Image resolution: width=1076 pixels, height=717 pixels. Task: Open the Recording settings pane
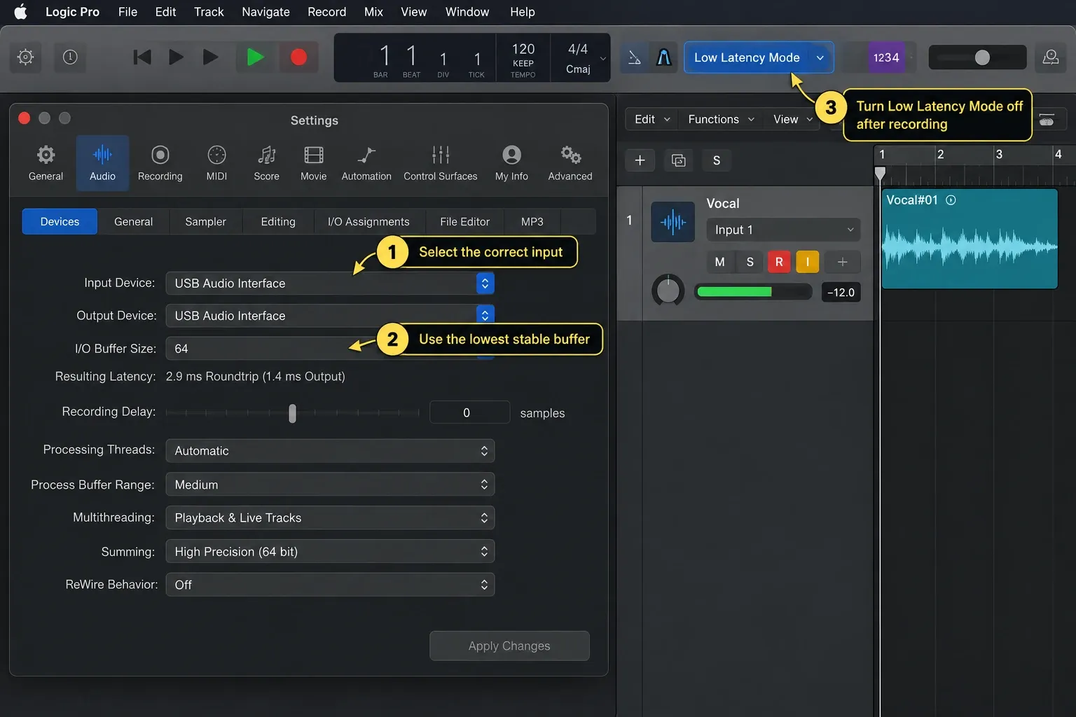[x=160, y=163]
